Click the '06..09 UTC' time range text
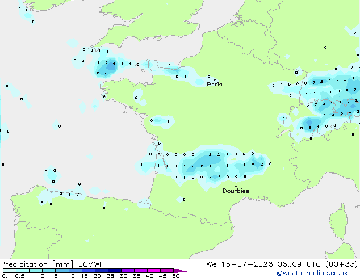The width and height of the screenshot is (360, 278). click(300, 264)
